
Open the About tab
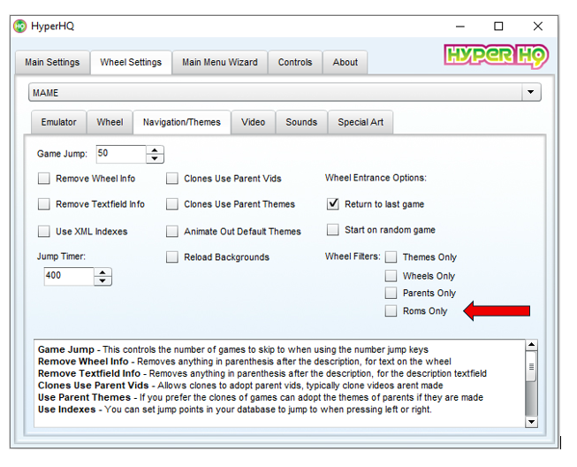coord(345,62)
